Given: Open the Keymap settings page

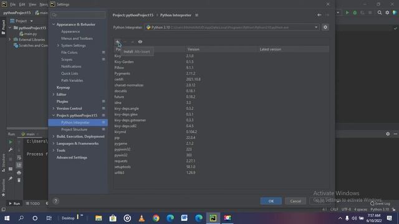Looking at the screenshot, I should click(63, 87).
